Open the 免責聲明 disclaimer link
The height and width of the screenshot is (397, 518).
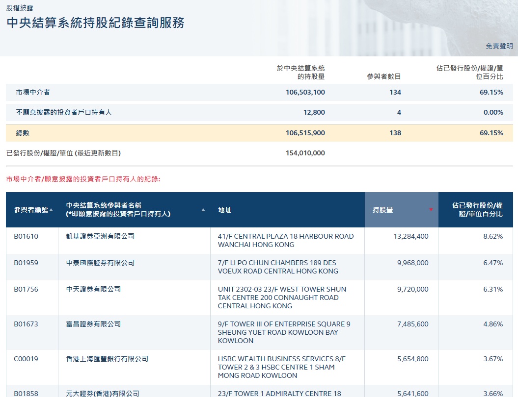click(499, 46)
